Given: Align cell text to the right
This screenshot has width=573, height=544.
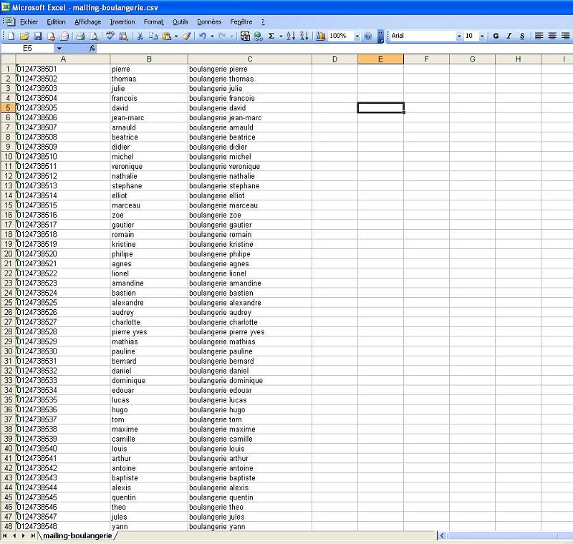Looking at the screenshot, I should click(x=565, y=36).
